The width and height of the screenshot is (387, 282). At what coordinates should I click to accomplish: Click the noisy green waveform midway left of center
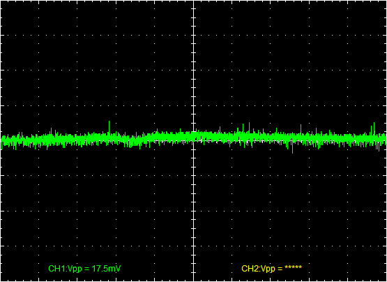[96, 138]
